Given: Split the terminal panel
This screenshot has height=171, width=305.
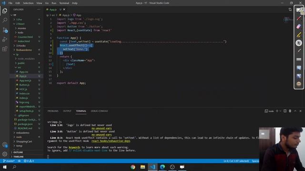Looking at the screenshot, I should 285,111.
